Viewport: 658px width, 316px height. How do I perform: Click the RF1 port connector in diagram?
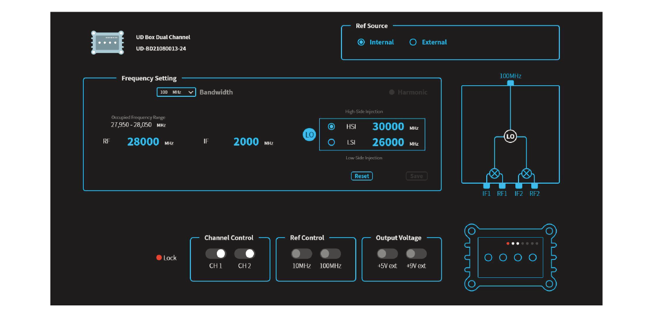pos(502,186)
